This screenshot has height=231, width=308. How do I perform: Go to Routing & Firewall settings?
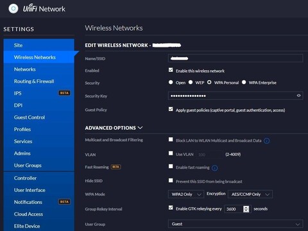tap(34, 81)
